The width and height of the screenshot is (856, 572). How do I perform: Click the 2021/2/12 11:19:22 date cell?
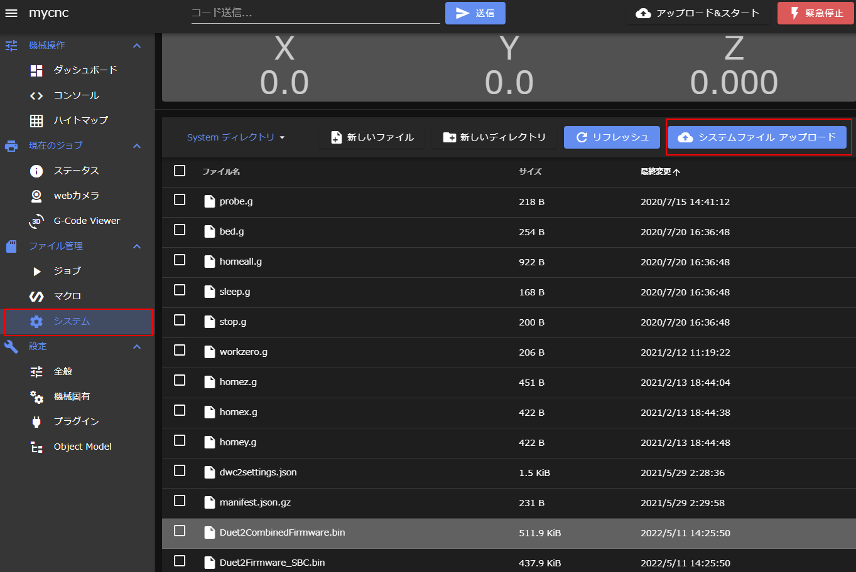(x=685, y=352)
